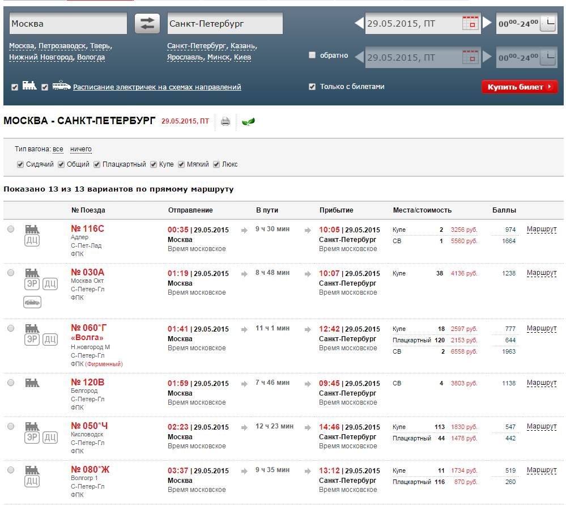The width and height of the screenshot is (566, 505).
Task: Print the Москва - Санкт-Петербург schedule
Action: (225, 121)
